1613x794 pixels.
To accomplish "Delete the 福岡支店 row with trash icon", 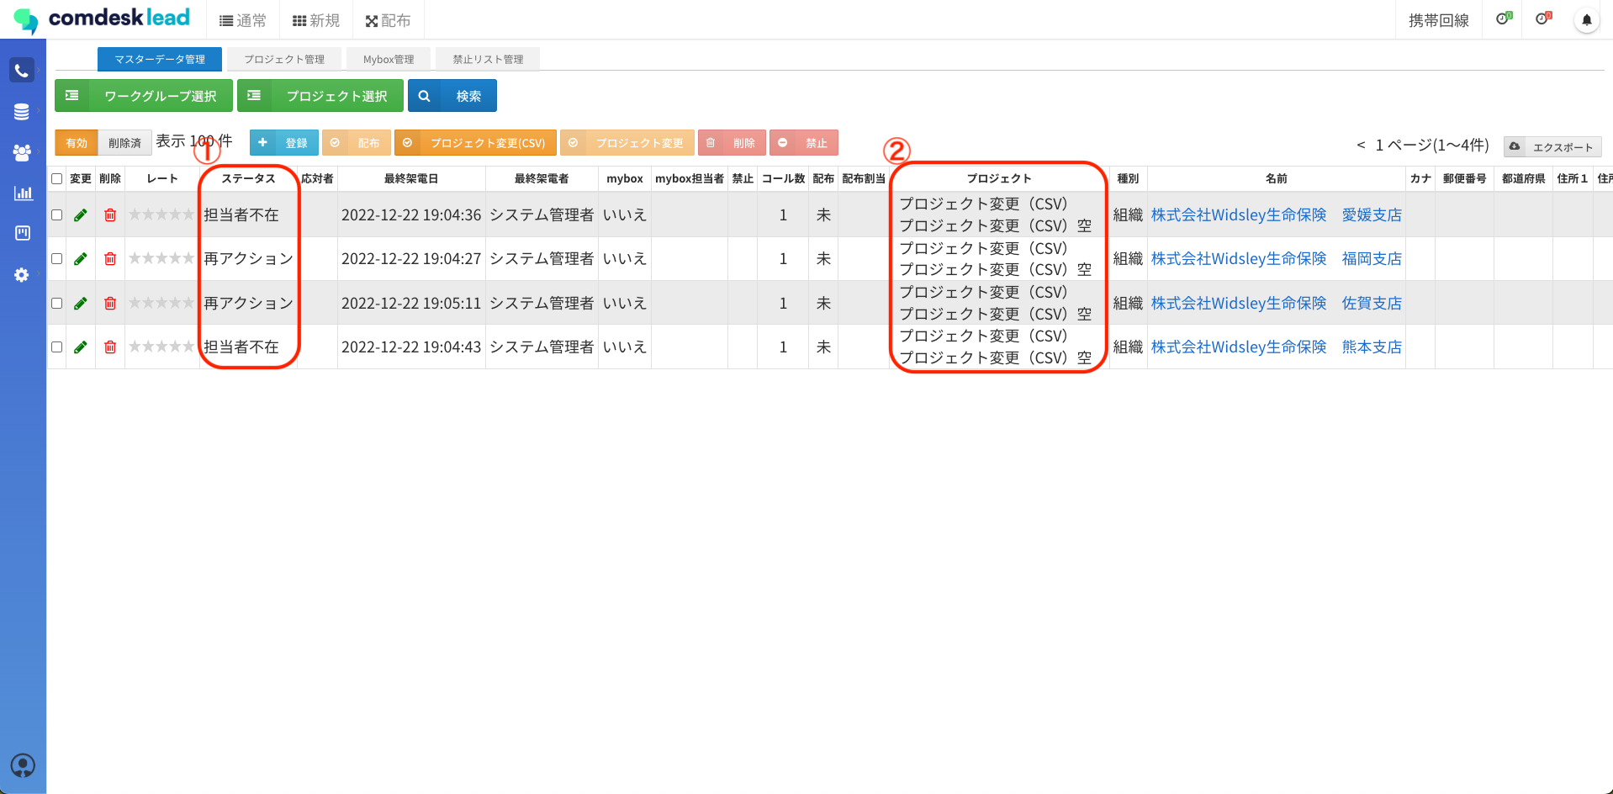I will click(110, 259).
